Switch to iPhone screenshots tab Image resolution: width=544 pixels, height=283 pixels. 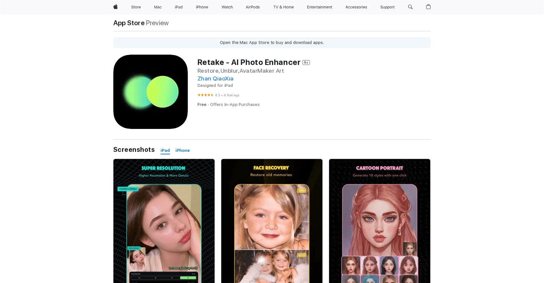[183, 150]
